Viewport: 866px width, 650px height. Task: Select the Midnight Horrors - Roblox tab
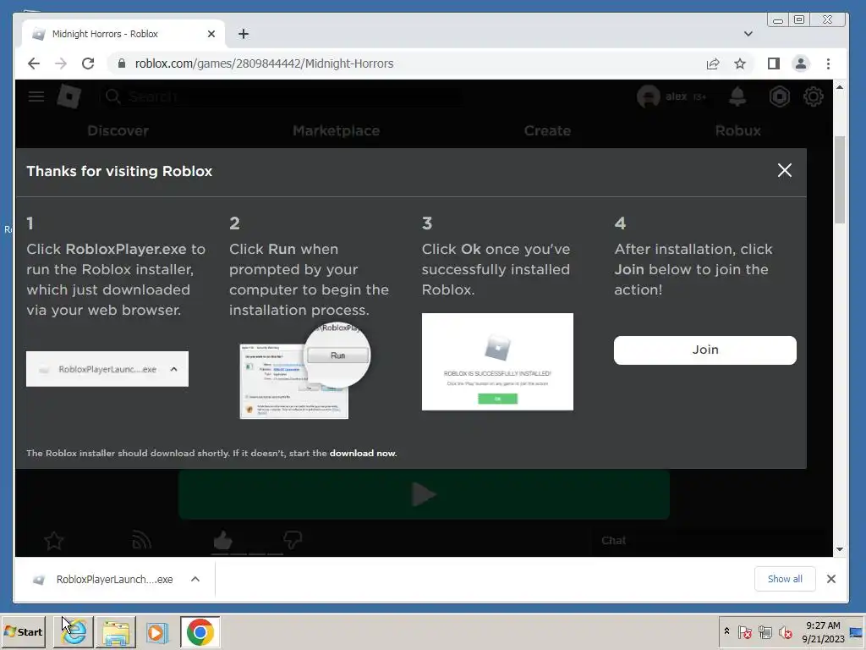click(123, 34)
